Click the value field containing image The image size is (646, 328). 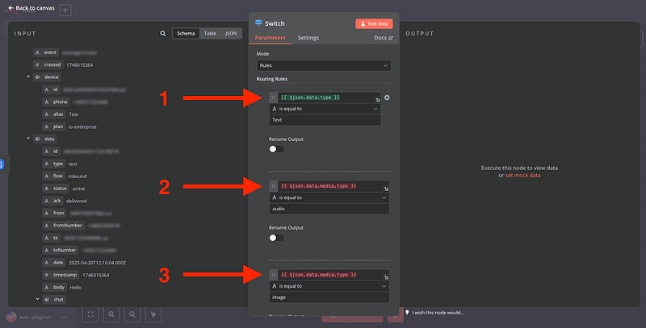click(x=329, y=297)
